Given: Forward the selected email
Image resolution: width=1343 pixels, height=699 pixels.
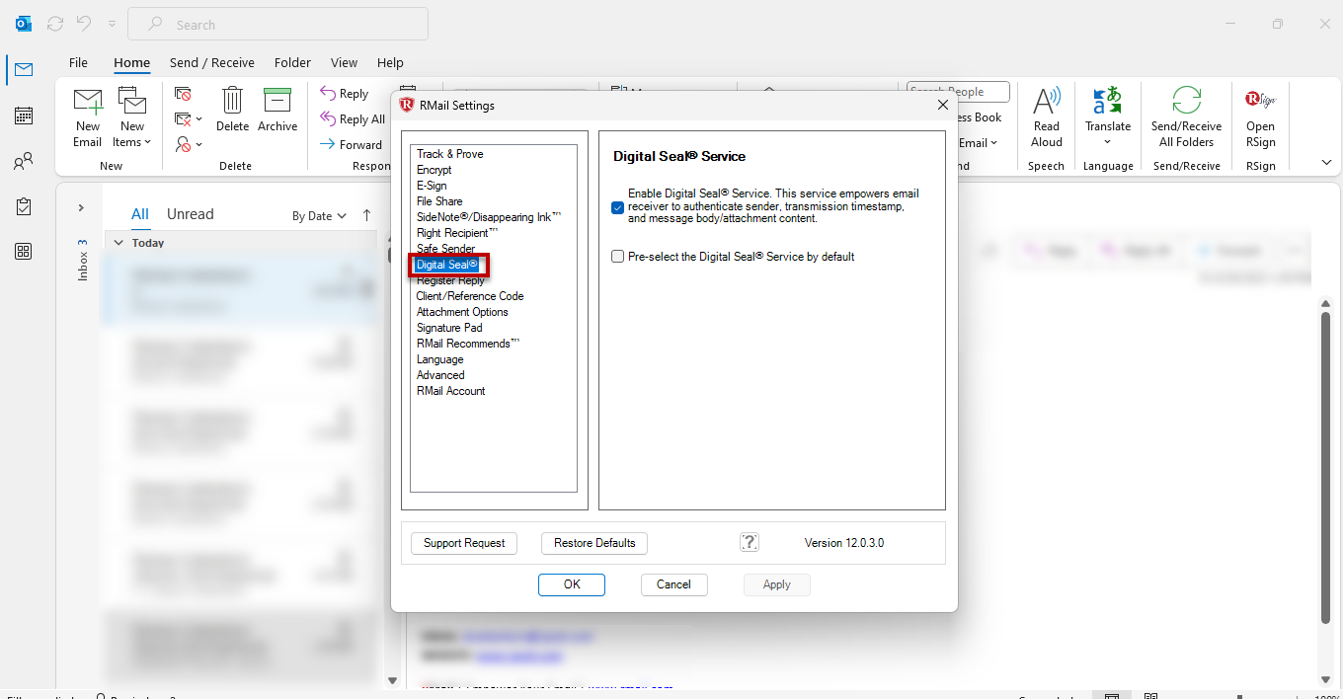Looking at the screenshot, I should pyautogui.click(x=352, y=144).
